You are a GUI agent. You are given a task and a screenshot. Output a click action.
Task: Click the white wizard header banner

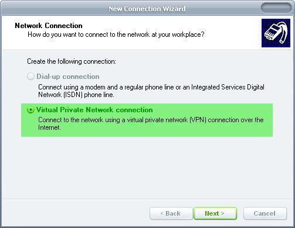(x=131, y=33)
